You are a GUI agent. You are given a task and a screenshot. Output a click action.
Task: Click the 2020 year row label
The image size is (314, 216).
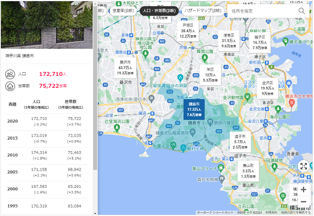click(x=13, y=121)
